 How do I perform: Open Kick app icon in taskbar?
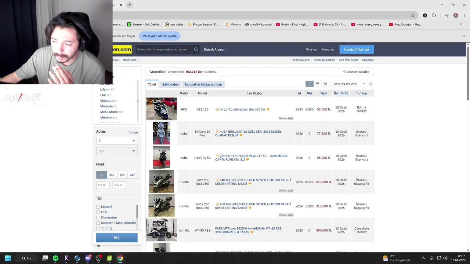pos(66,258)
